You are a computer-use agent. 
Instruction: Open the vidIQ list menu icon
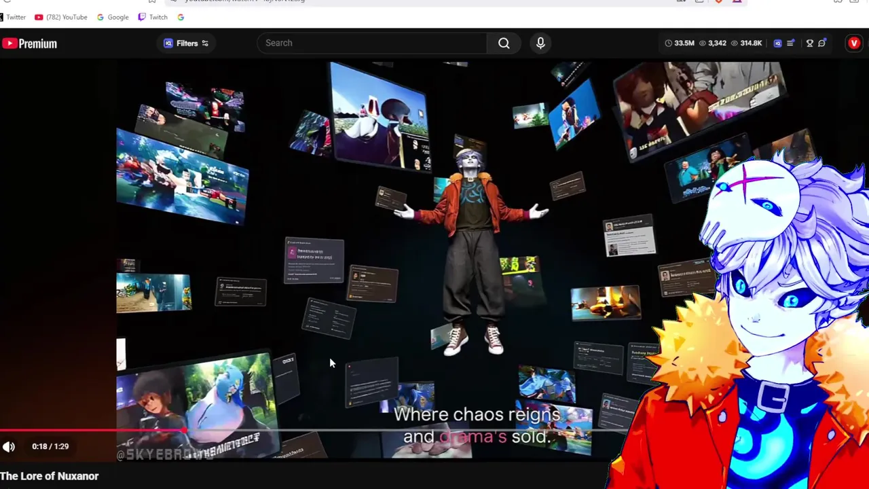pyautogui.click(x=791, y=43)
